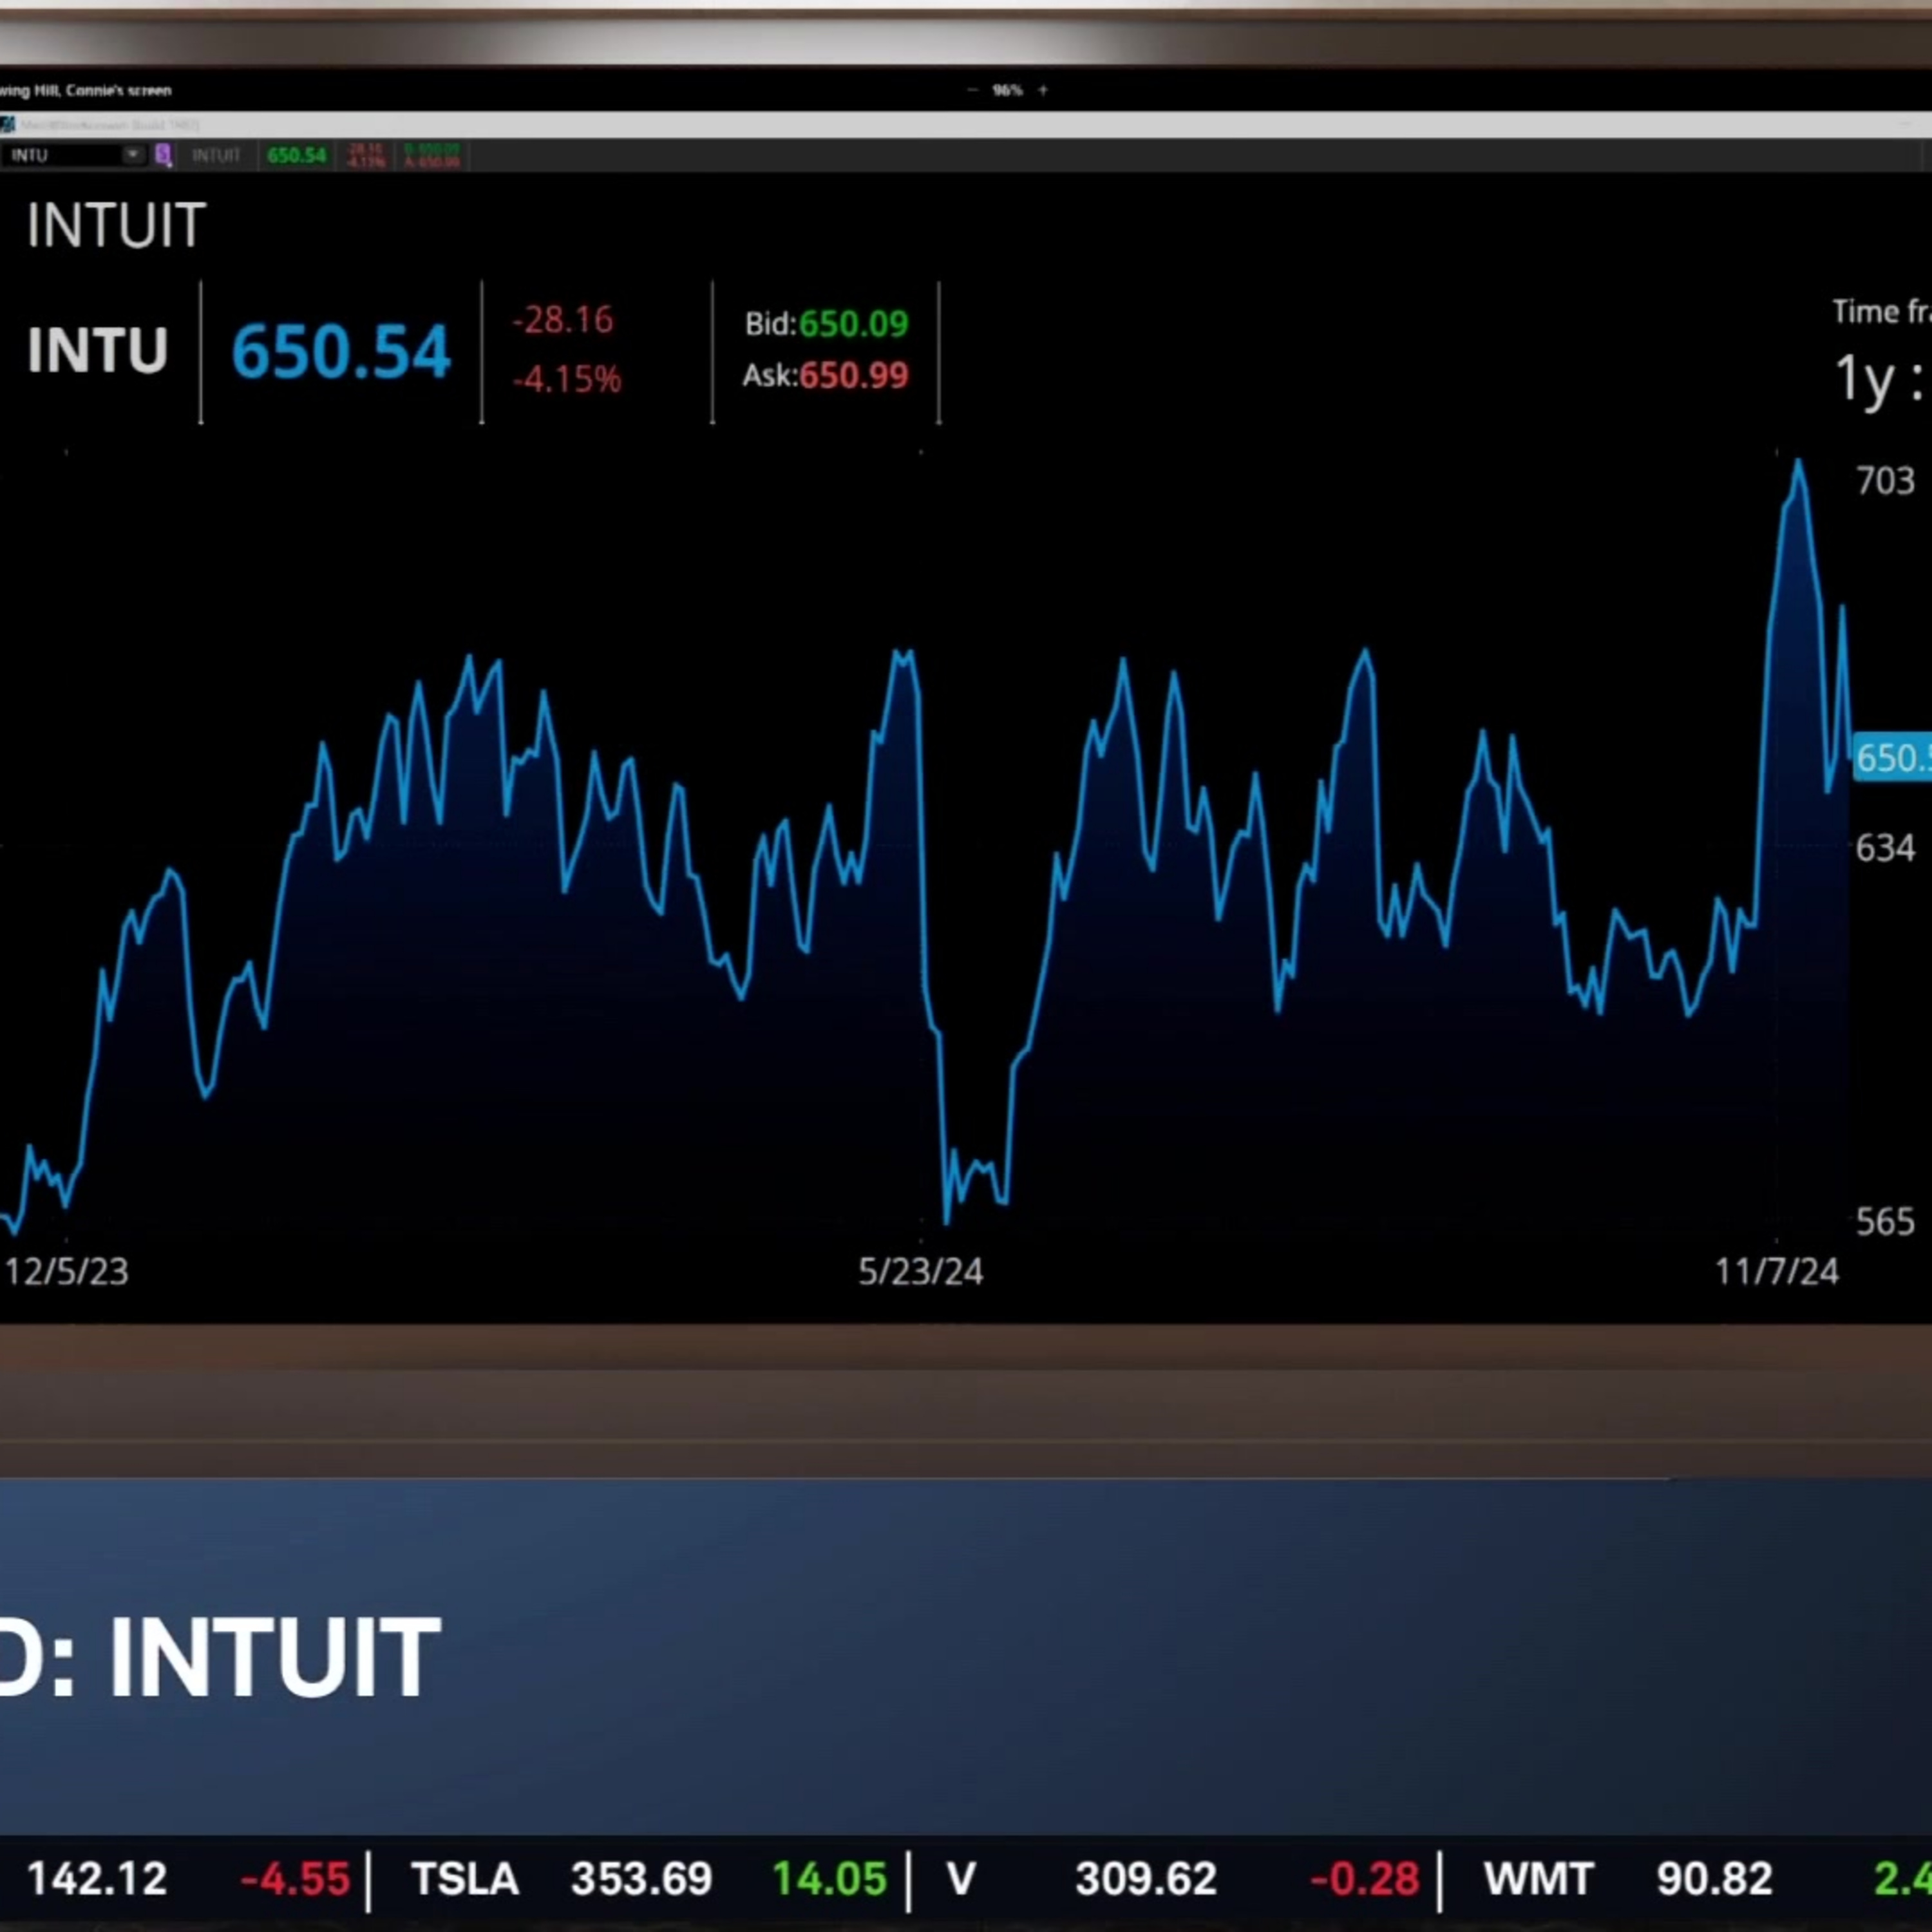Image resolution: width=1932 pixels, height=1932 pixels.
Task: Click WMT in the bottom ticker
Action: [1539, 1879]
